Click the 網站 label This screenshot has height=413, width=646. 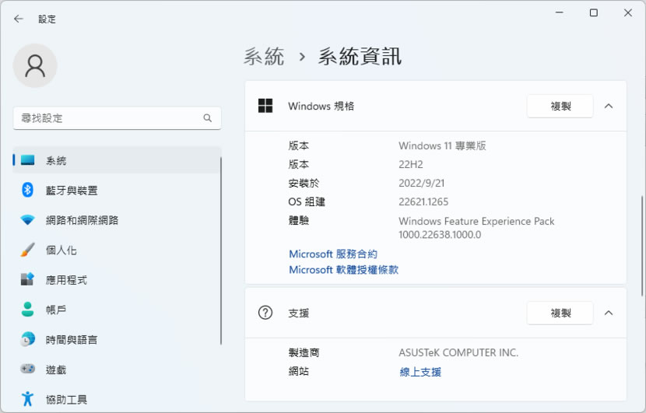point(299,371)
